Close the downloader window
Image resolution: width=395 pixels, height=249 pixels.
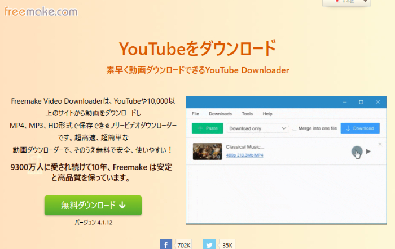point(378,102)
